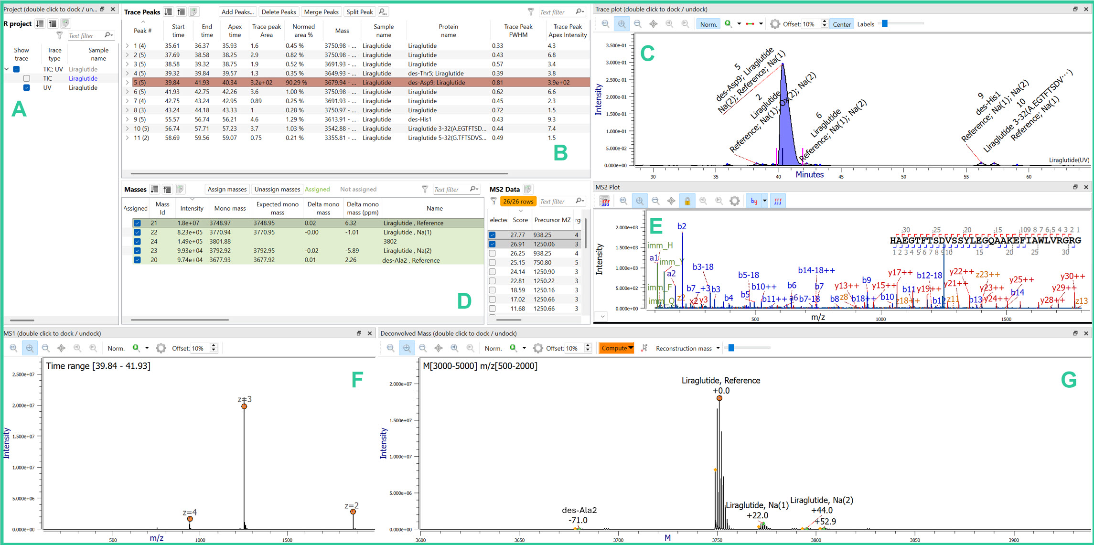Toggle the lock icon in MS2 Plot toolbar
The height and width of the screenshot is (545, 1094).
(687, 201)
